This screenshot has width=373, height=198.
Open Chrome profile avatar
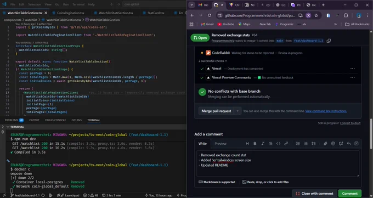coord(359,15)
